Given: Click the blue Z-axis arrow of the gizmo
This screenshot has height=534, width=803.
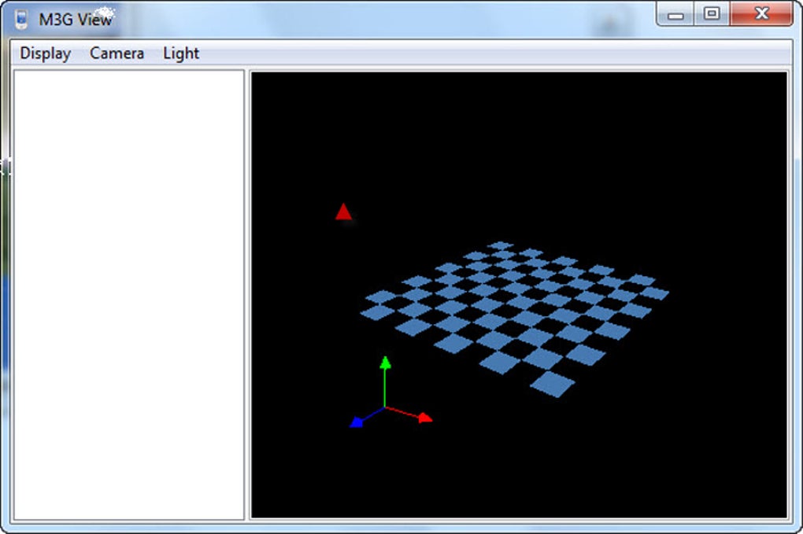Looking at the screenshot, I should click(x=357, y=422).
